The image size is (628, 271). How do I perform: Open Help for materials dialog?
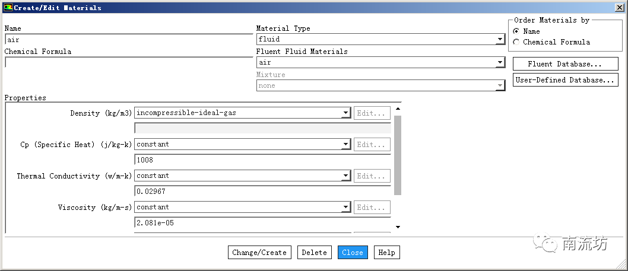pyautogui.click(x=386, y=253)
